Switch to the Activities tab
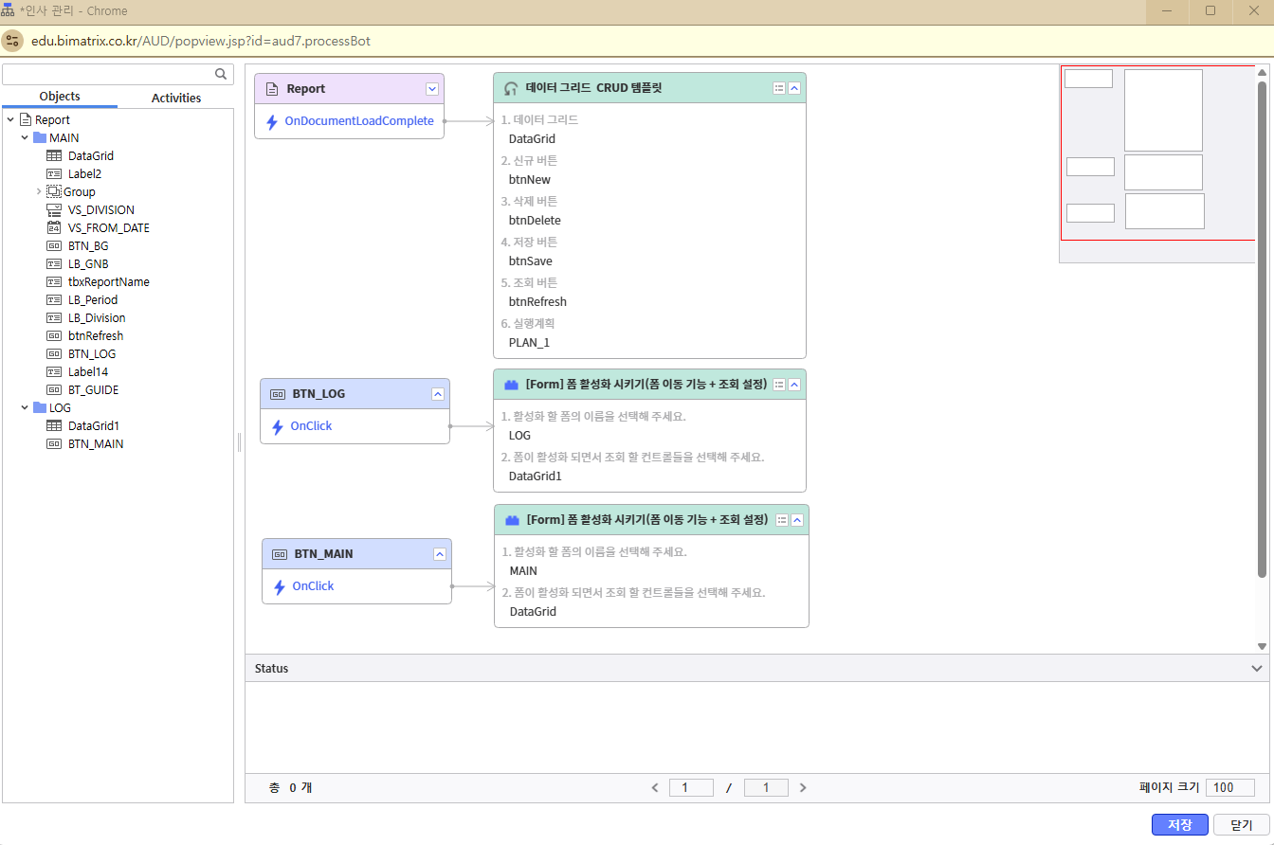The width and height of the screenshot is (1274, 845). tap(176, 98)
